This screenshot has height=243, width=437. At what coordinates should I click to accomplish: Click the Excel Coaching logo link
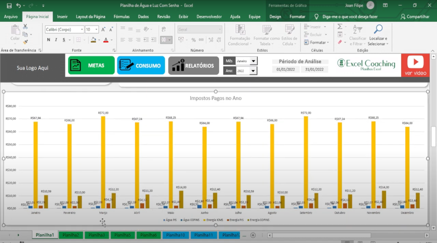[366, 64]
